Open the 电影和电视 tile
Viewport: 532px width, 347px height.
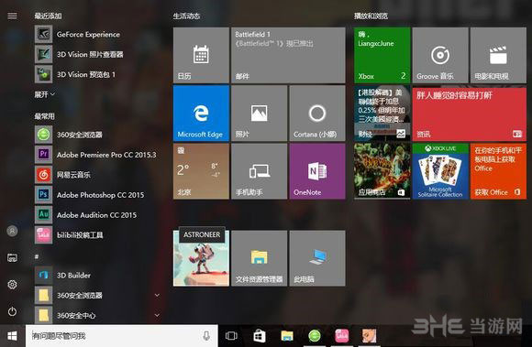[x=498, y=55]
